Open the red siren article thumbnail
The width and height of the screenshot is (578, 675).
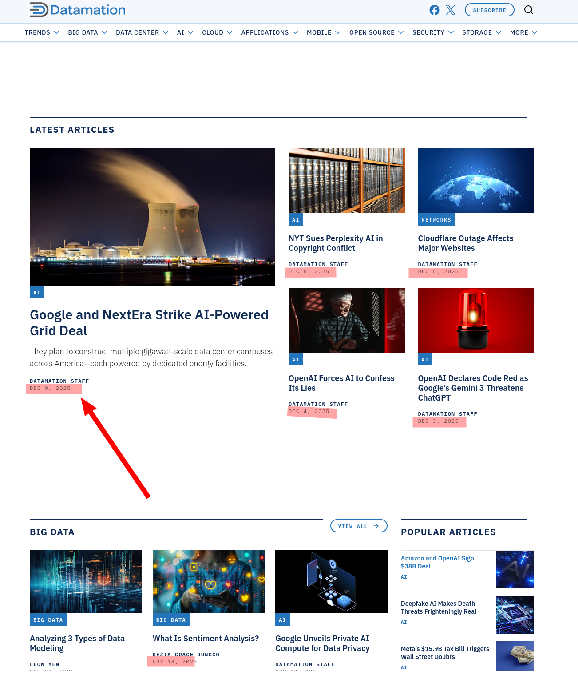click(476, 320)
